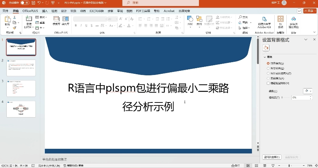This screenshot has width=318, height=168.
Task: Open the OfficePLUS single-page library icon
Action: (x=66, y=18)
